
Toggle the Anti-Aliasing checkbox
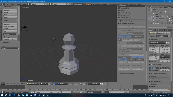pyautogui.click(x=151, y=65)
